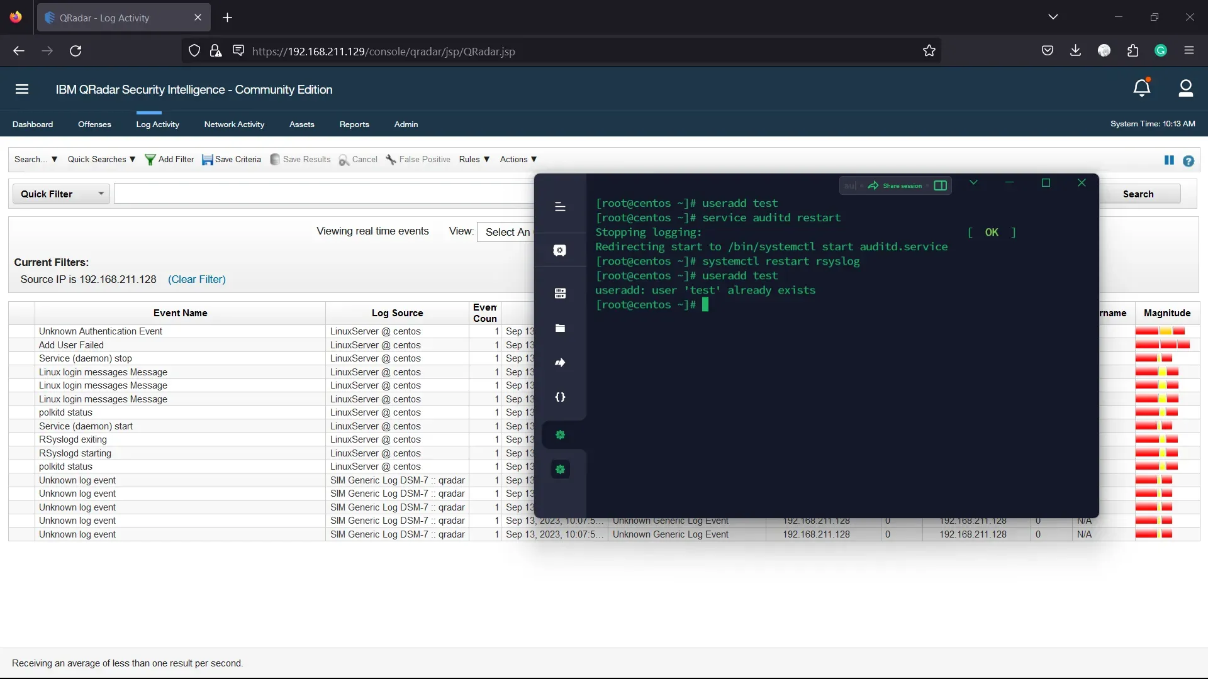This screenshot has height=679, width=1208.
Task: Click the Clear Filter link
Action: pyautogui.click(x=196, y=279)
